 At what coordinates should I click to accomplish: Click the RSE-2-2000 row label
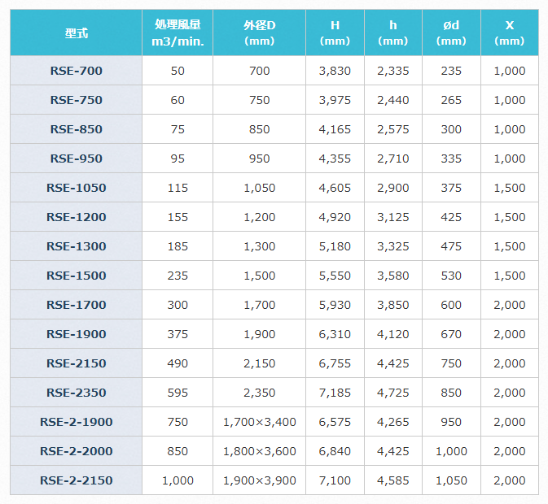pos(76,451)
